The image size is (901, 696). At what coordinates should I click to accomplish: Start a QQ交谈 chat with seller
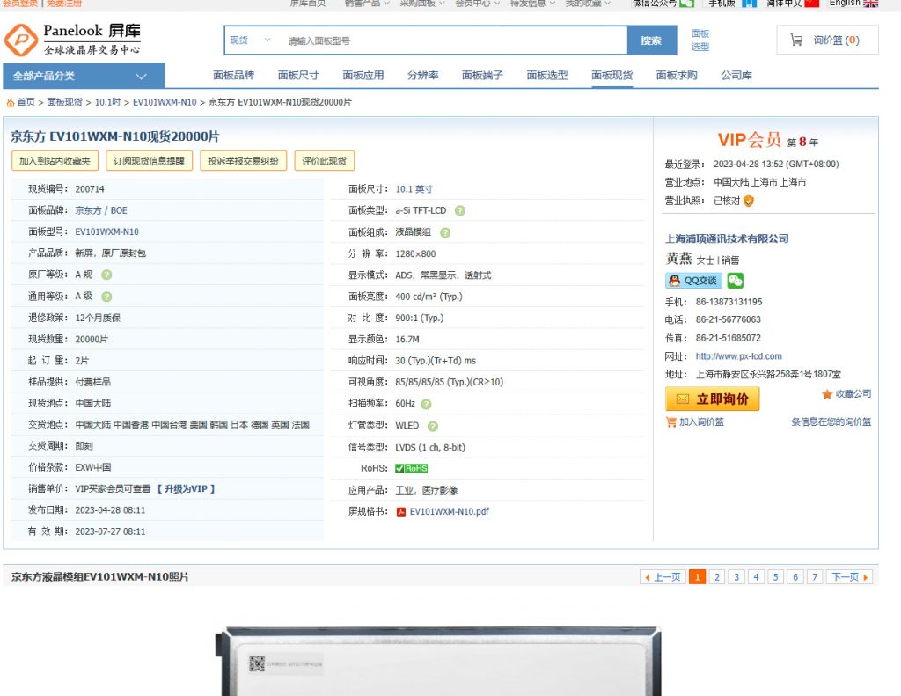pyautogui.click(x=693, y=281)
